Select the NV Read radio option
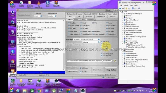Image resolution: width=166 pixels, height=93 pixels. [x=110, y=29]
